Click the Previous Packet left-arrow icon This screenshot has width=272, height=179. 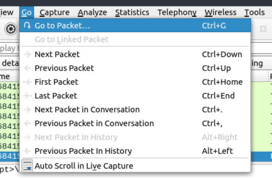tap(27, 68)
